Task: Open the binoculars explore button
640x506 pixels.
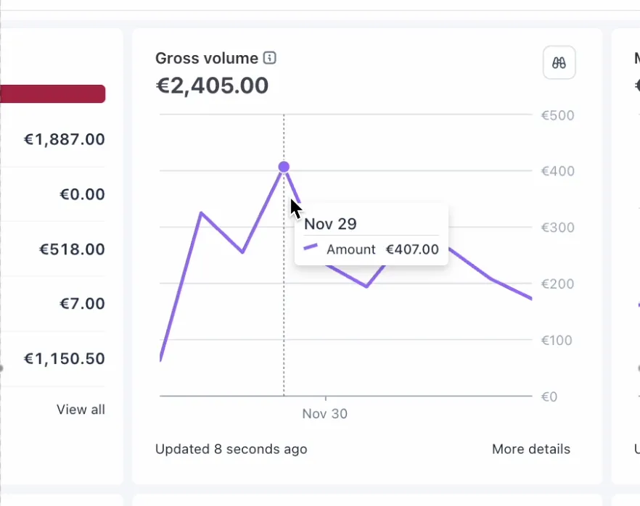Action: coord(559,62)
